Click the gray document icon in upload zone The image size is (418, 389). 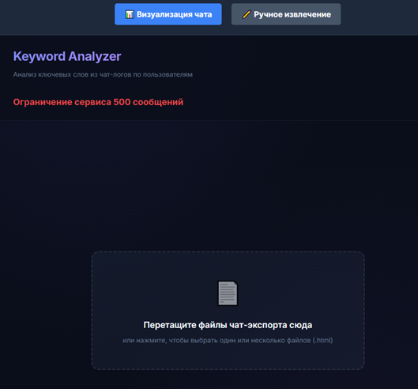click(x=228, y=293)
